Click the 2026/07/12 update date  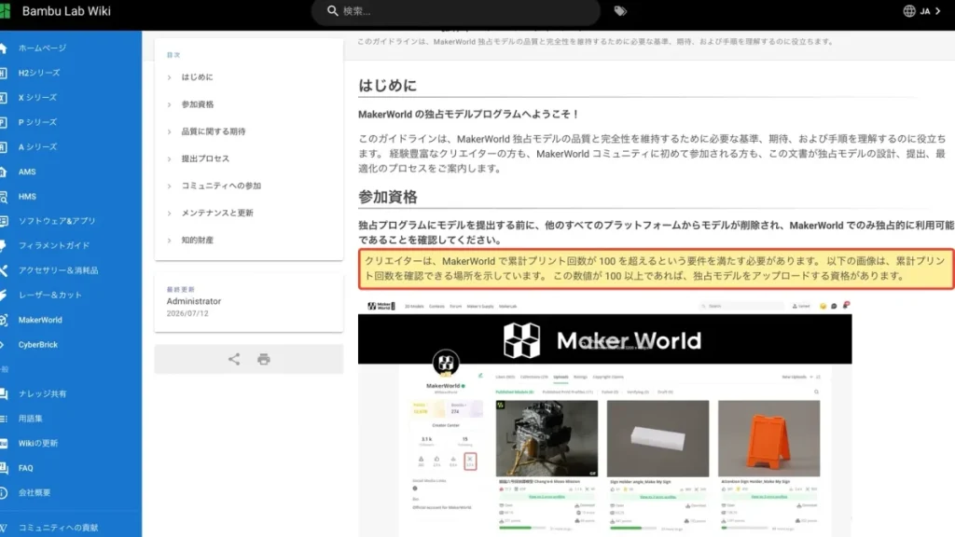(187, 313)
